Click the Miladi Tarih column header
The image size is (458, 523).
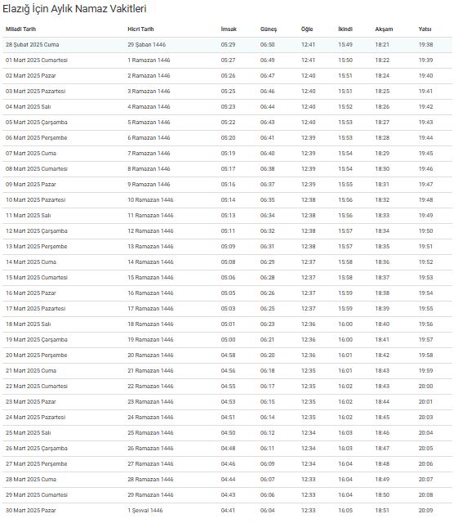(20, 29)
